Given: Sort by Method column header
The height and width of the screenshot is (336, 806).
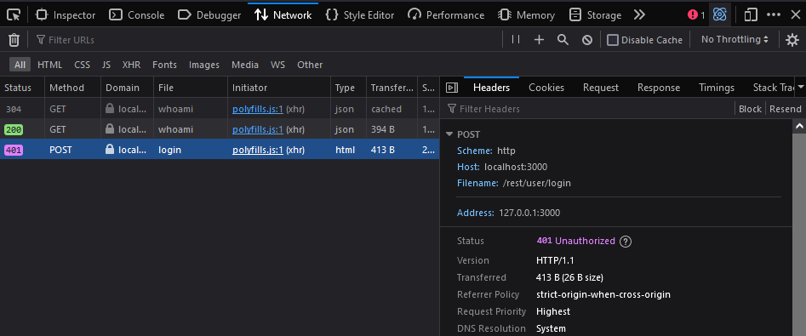Looking at the screenshot, I should coord(72,88).
